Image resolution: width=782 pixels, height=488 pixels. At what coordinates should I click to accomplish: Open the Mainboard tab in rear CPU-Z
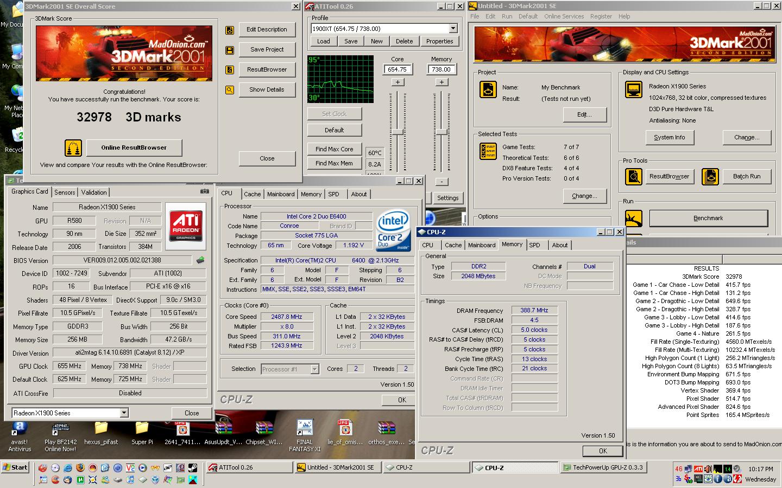tap(281, 194)
